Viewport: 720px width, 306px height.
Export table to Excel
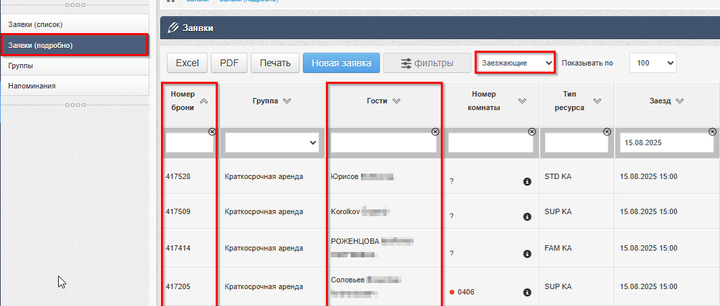coord(187,63)
